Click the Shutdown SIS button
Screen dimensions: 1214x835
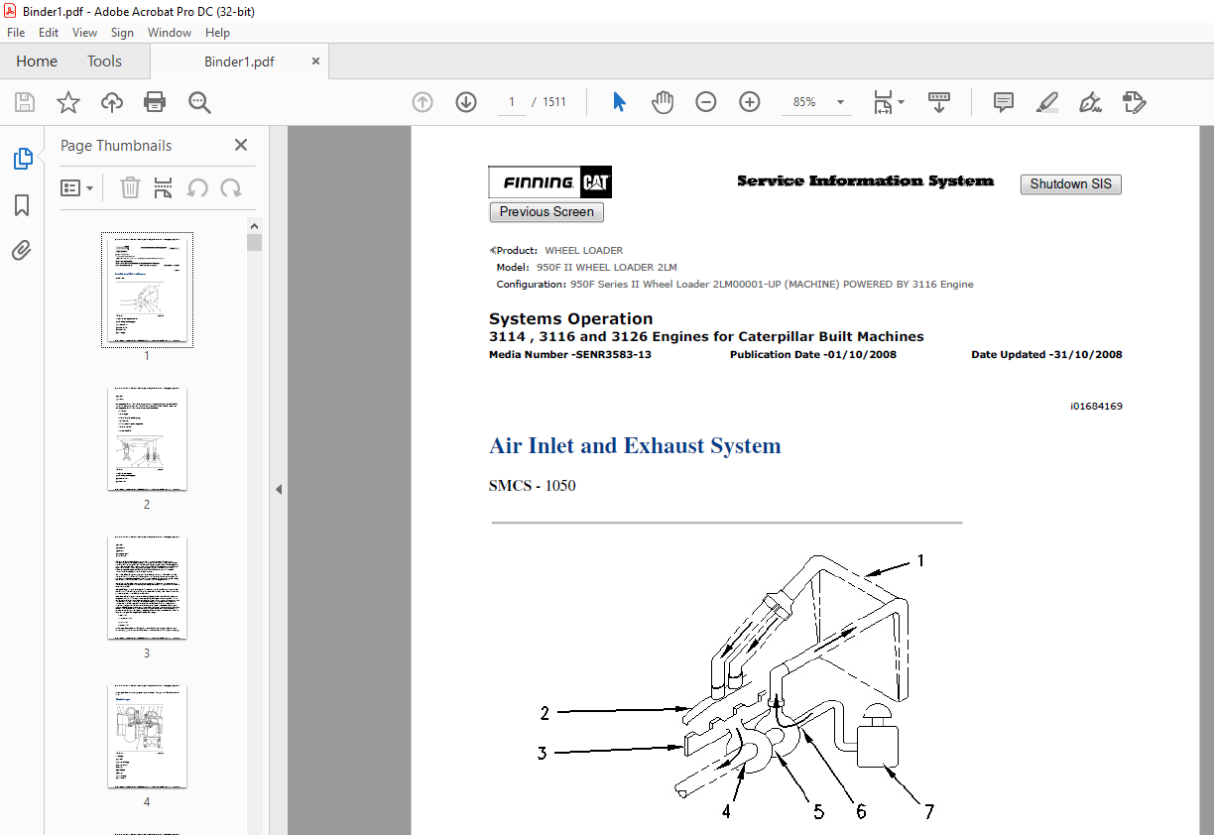[x=1070, y=184]
